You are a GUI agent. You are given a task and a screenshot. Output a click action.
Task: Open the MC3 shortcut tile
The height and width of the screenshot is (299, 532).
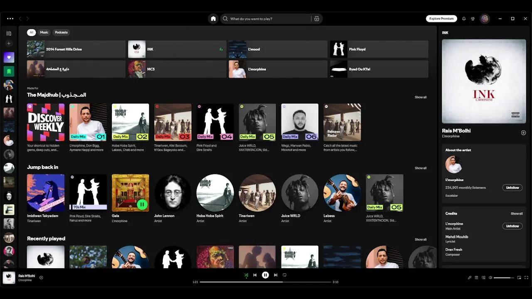click(x=177, y=69)
